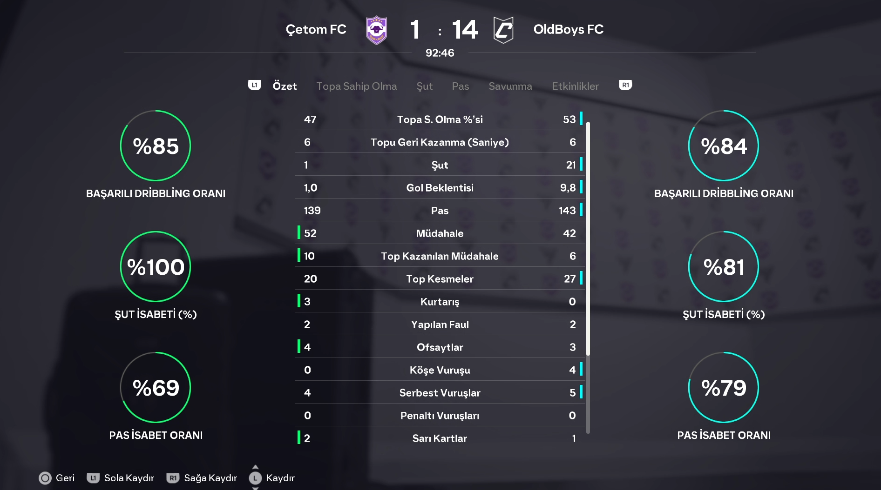Open the Topa Sahip Olma tab
The image size is (881, 490).
(x=356, y=86)
